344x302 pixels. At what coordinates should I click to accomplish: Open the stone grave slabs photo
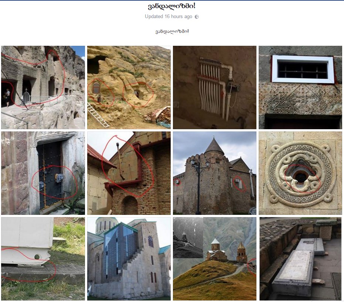300,259
